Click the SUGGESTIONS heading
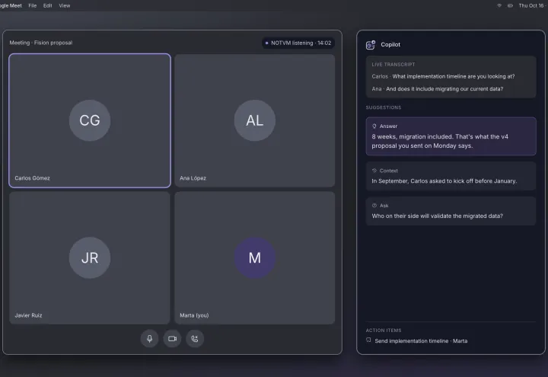Viewport: 548px width, 377px height. click(x=384, y=107)
